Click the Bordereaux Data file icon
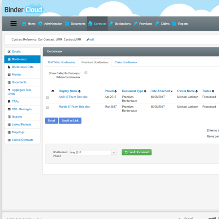 pos(9,67)
